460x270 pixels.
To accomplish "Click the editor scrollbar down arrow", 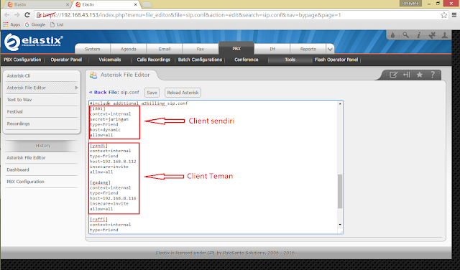I will click(x=340, y=225).
